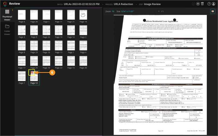This screenshot has height=136, width=218.
Task: Select the Page 16 smiley thumbnail
Action: (x=83, y=15)
